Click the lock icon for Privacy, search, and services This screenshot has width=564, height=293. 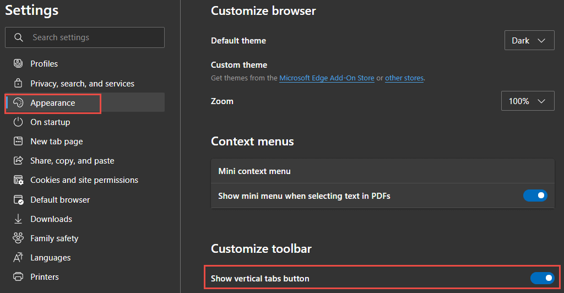pos(18,83)
